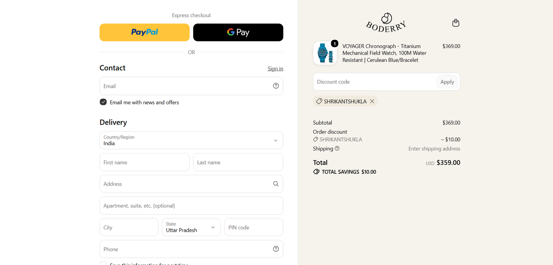Click the '– $10.00' discount value

coord(450,140)
